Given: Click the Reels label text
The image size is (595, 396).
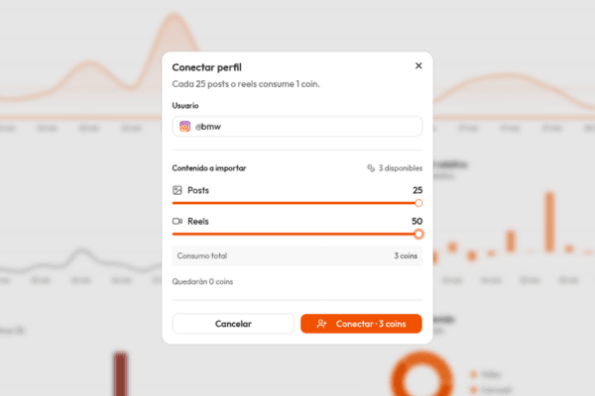Looking at the screenshot, I should (x=198, y=221).
